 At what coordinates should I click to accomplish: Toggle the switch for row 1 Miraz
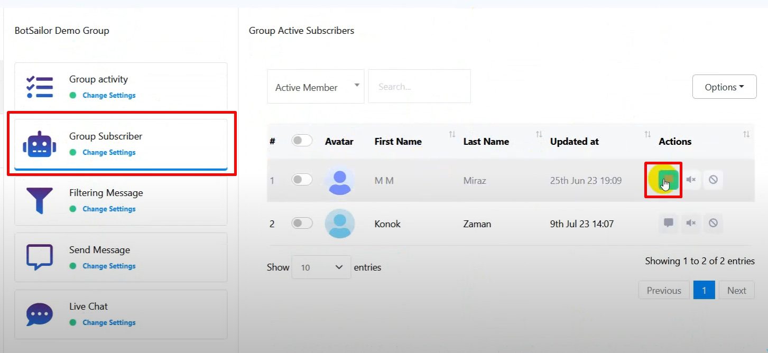coord(302,180)
